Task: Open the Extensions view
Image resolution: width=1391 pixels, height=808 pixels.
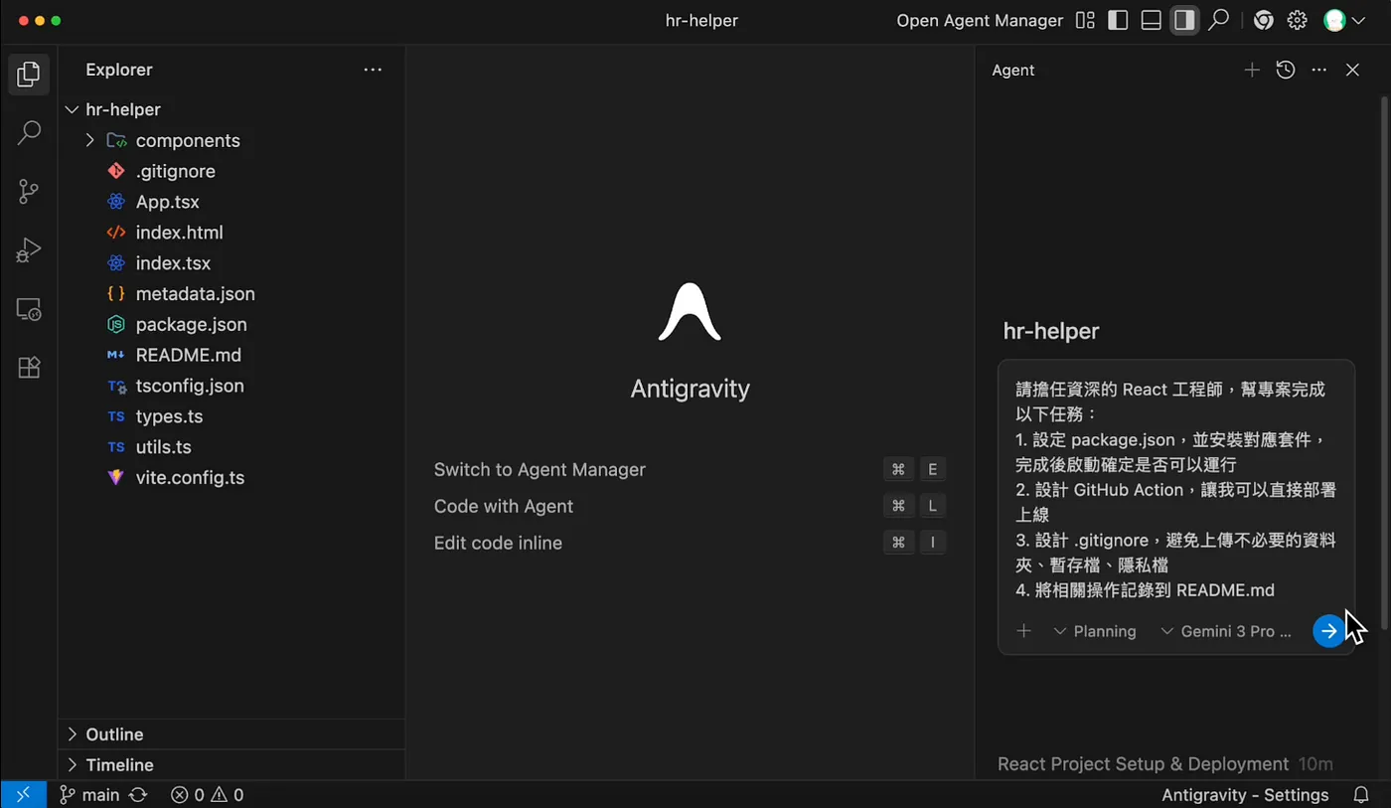Action: tap(29, 368)
